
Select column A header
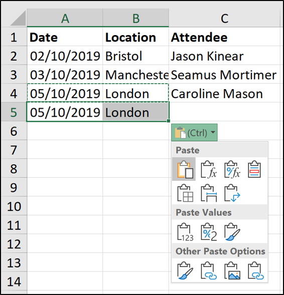65,18
